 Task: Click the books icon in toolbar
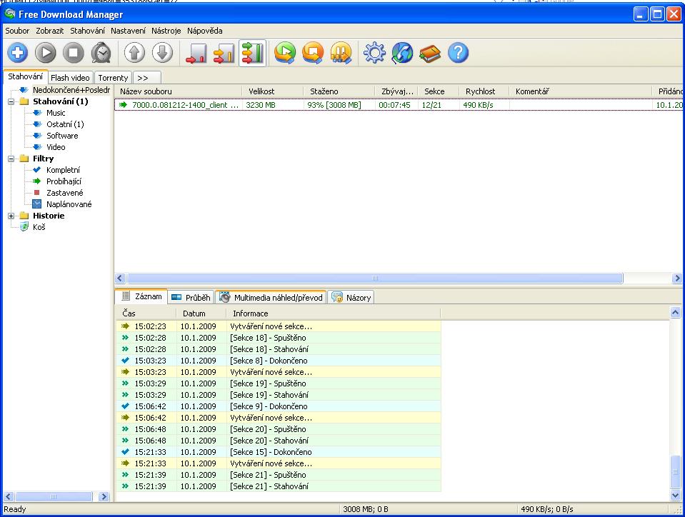tap(430, 53)
